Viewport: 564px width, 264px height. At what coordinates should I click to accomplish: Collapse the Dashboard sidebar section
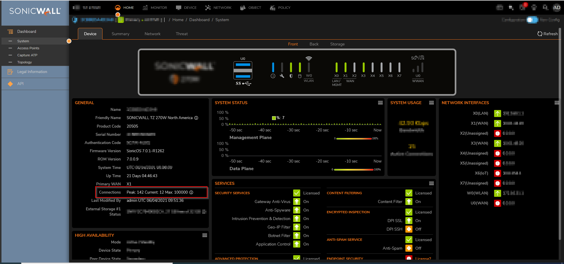(35, 31)
